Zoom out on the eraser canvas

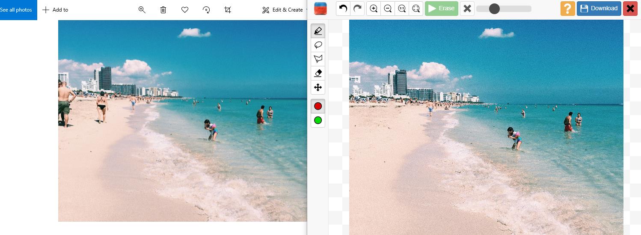point(388,9)
